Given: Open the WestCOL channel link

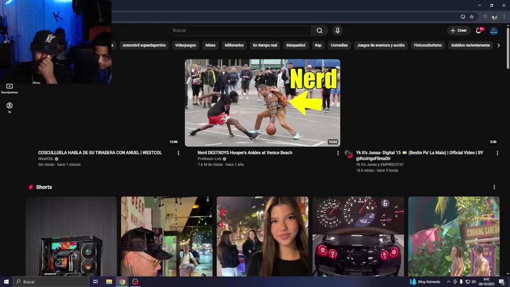Looking at the screenshot, I should click(x=46, y=159).
